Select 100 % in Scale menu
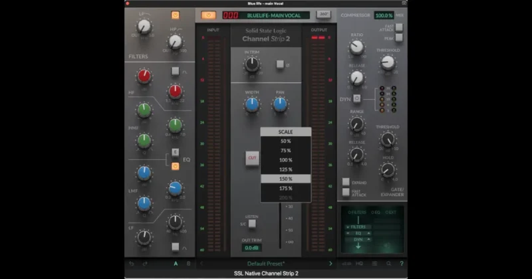Viewport: 532px width, 279px height. [286, 160]
